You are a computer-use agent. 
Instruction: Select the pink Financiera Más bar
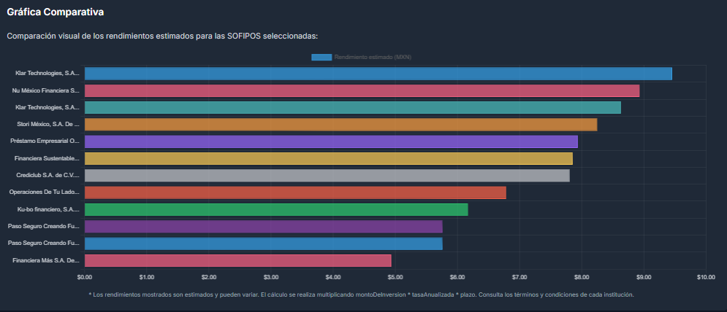click(x=238, y=261)
